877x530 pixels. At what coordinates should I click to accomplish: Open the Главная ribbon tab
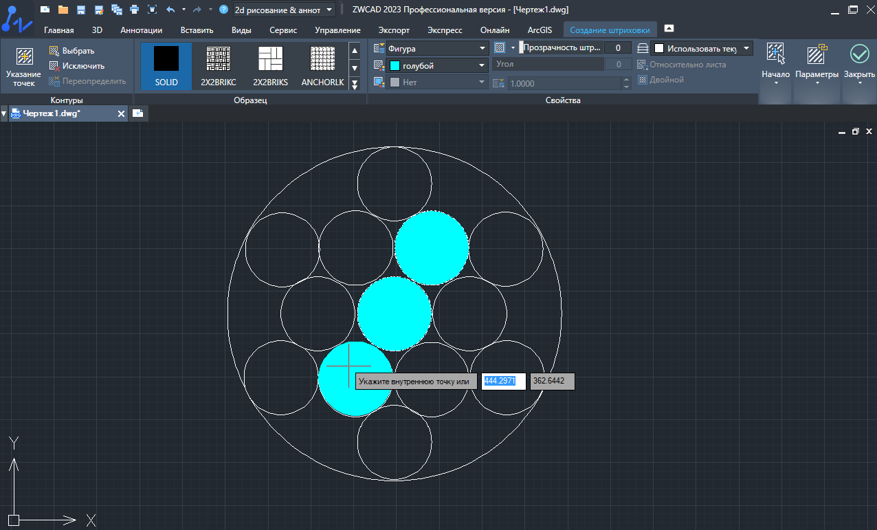59,30
